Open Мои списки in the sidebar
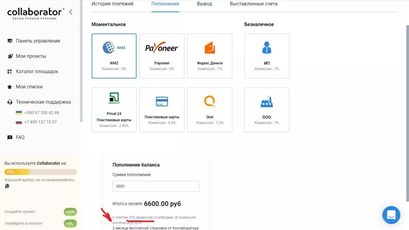Viewport: 409px width, 230px height. click(29, 87)
